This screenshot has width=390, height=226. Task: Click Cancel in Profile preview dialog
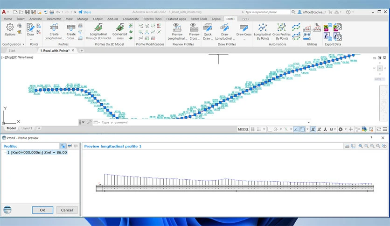pyautogui.click(x=67, y=210)
